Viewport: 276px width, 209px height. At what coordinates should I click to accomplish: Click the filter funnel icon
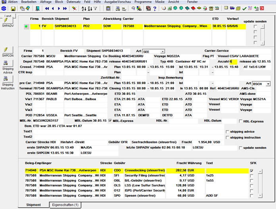[x=96, y=8]
